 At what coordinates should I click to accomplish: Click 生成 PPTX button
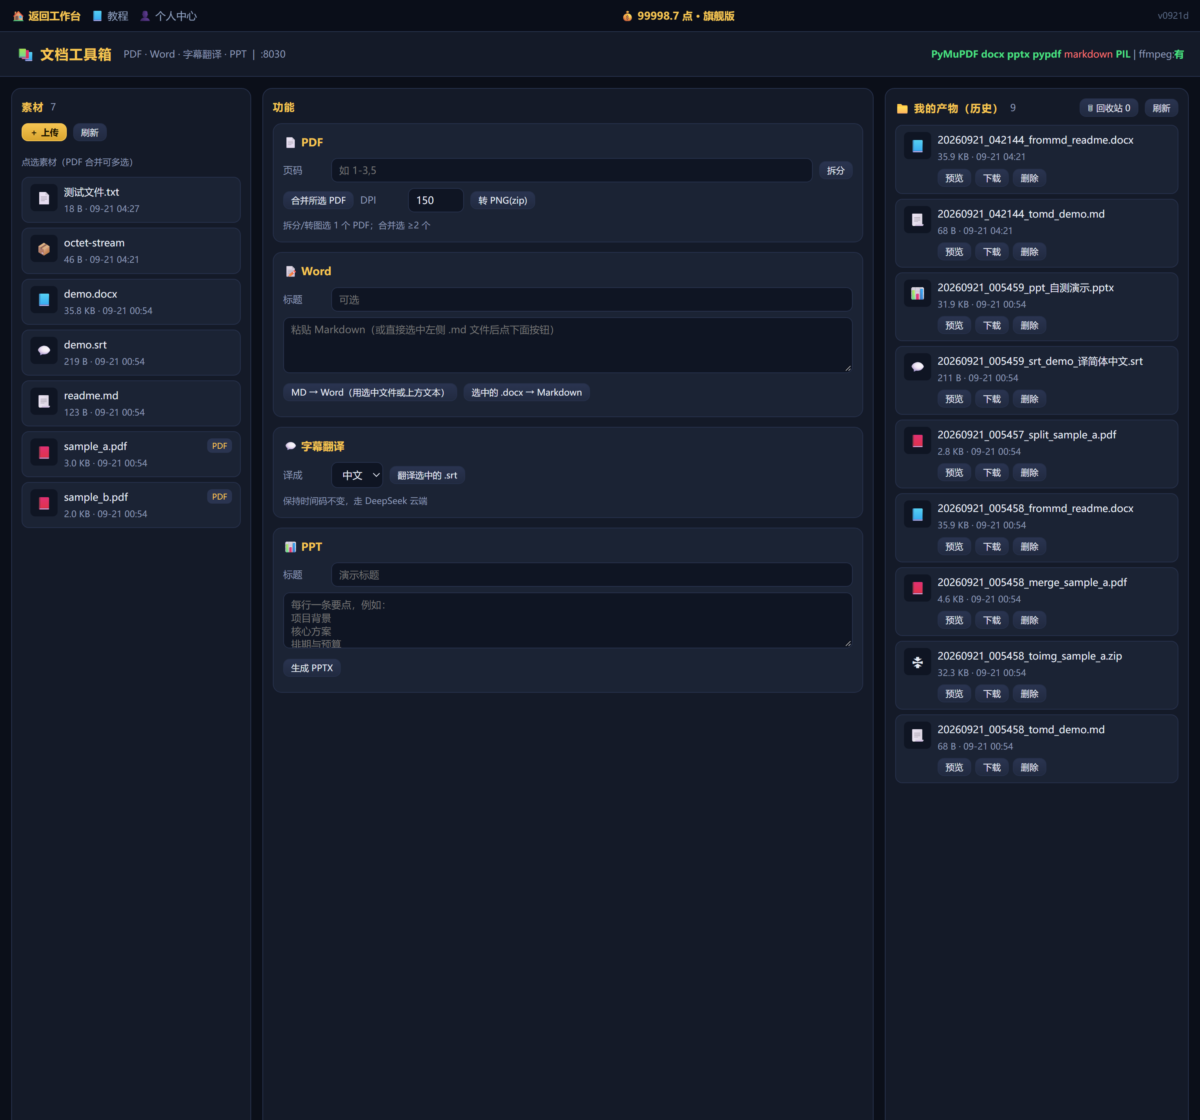(312, 668)
